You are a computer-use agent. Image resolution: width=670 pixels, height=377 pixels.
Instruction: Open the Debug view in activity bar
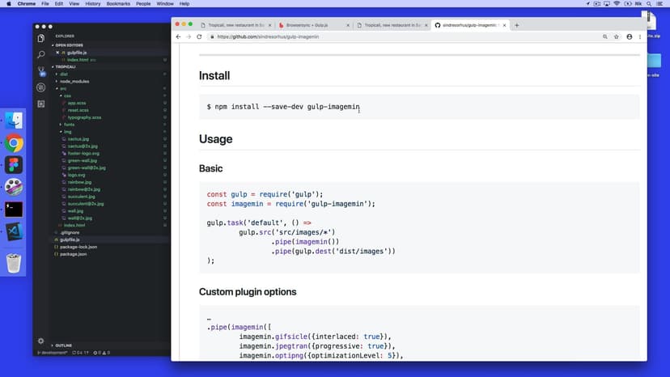coord(41,87)
